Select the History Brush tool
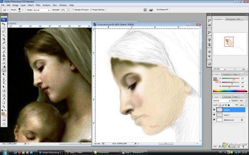This screenshot has width=249, height=155. coord(4,59)
